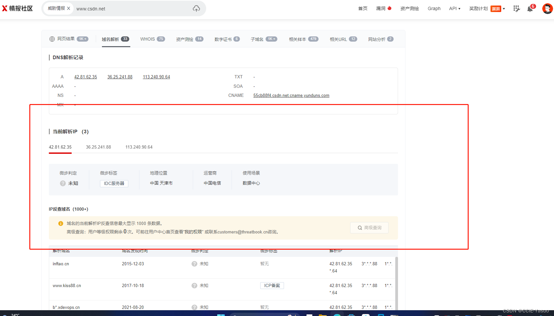Select the 42.81.62.35 resolved IP tab
The image size is (554, 316).
pos(60,147)
